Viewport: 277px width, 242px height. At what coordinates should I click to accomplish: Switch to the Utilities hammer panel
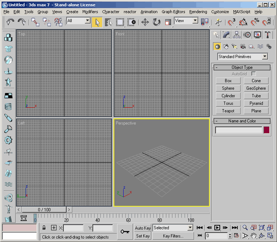[268, 35]
